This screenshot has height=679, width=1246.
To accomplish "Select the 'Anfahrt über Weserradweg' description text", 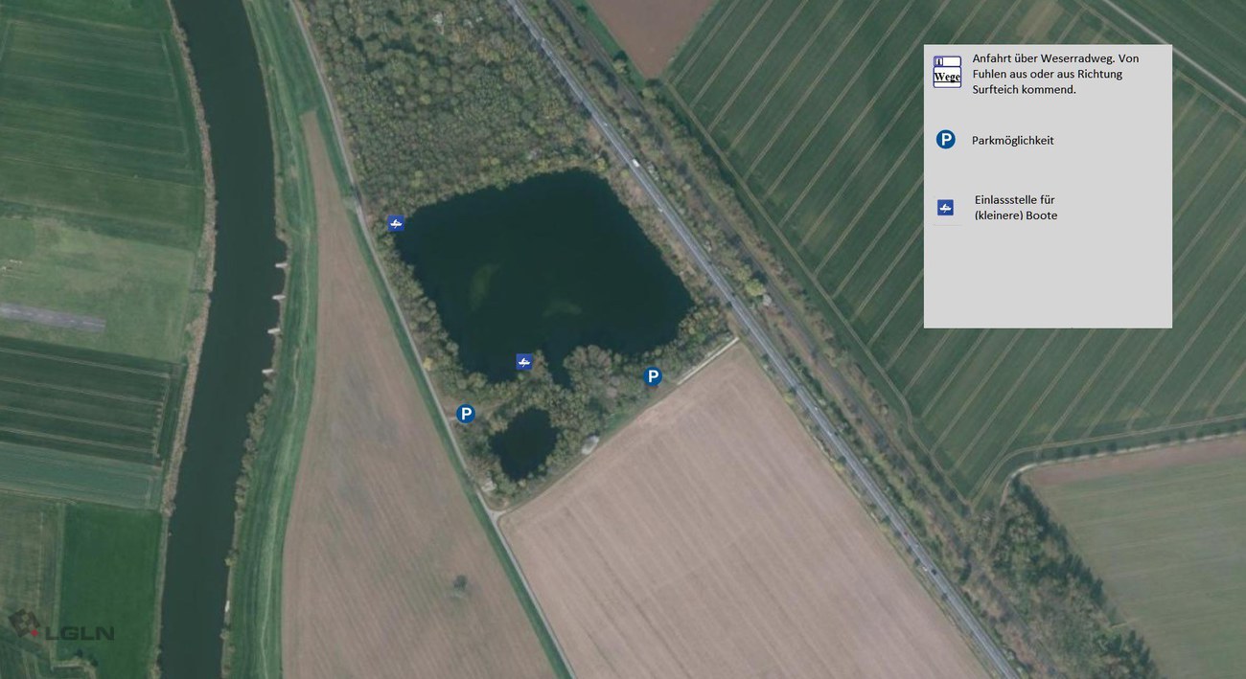I will coord(1055,74).
